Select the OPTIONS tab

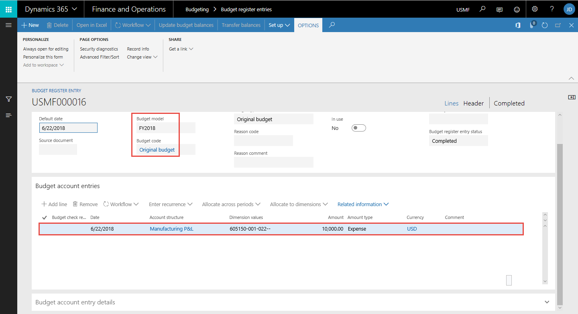click(308, 25)
